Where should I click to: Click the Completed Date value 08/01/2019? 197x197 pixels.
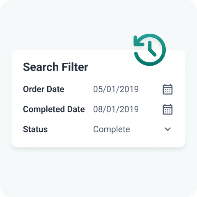116,109
